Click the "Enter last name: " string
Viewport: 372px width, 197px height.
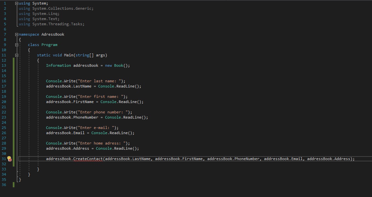coord(100,81)
